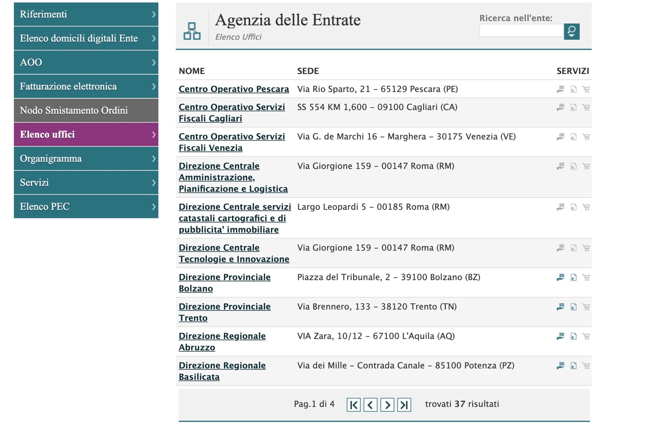Click euro invoice icon for Amministrazione, Pianificazione e Logistica

click(573, 166)
